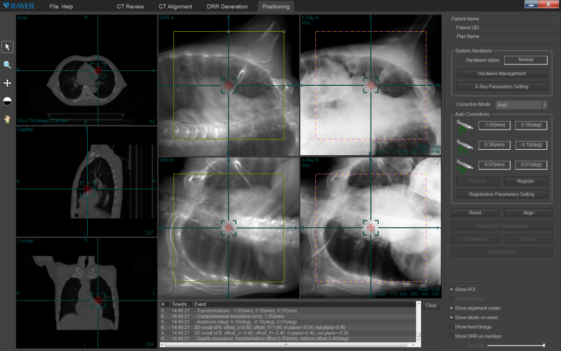This screenshot has width=561, height=351.
Task: Adjust the Grid Size slider handle
Action: (544, 345)
